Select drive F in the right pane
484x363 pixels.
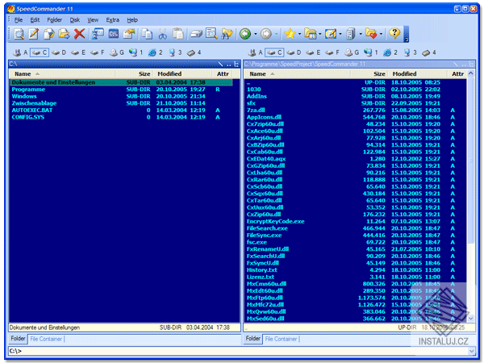coord(332,52)
